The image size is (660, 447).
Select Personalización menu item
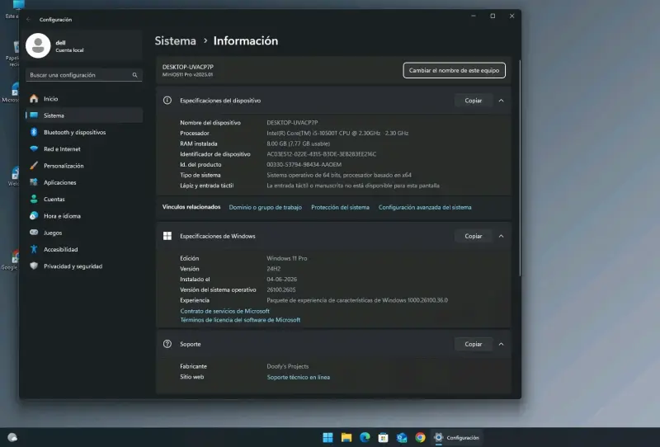(x=84, y=166)
